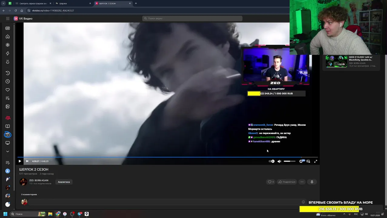This screenshot has width=387, height=218.
Task: Open the three-dots more options menu
Action: (302, 182)
